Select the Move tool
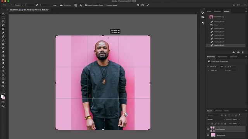The width and height of the screenshot is (248, 139). [3, 14]
